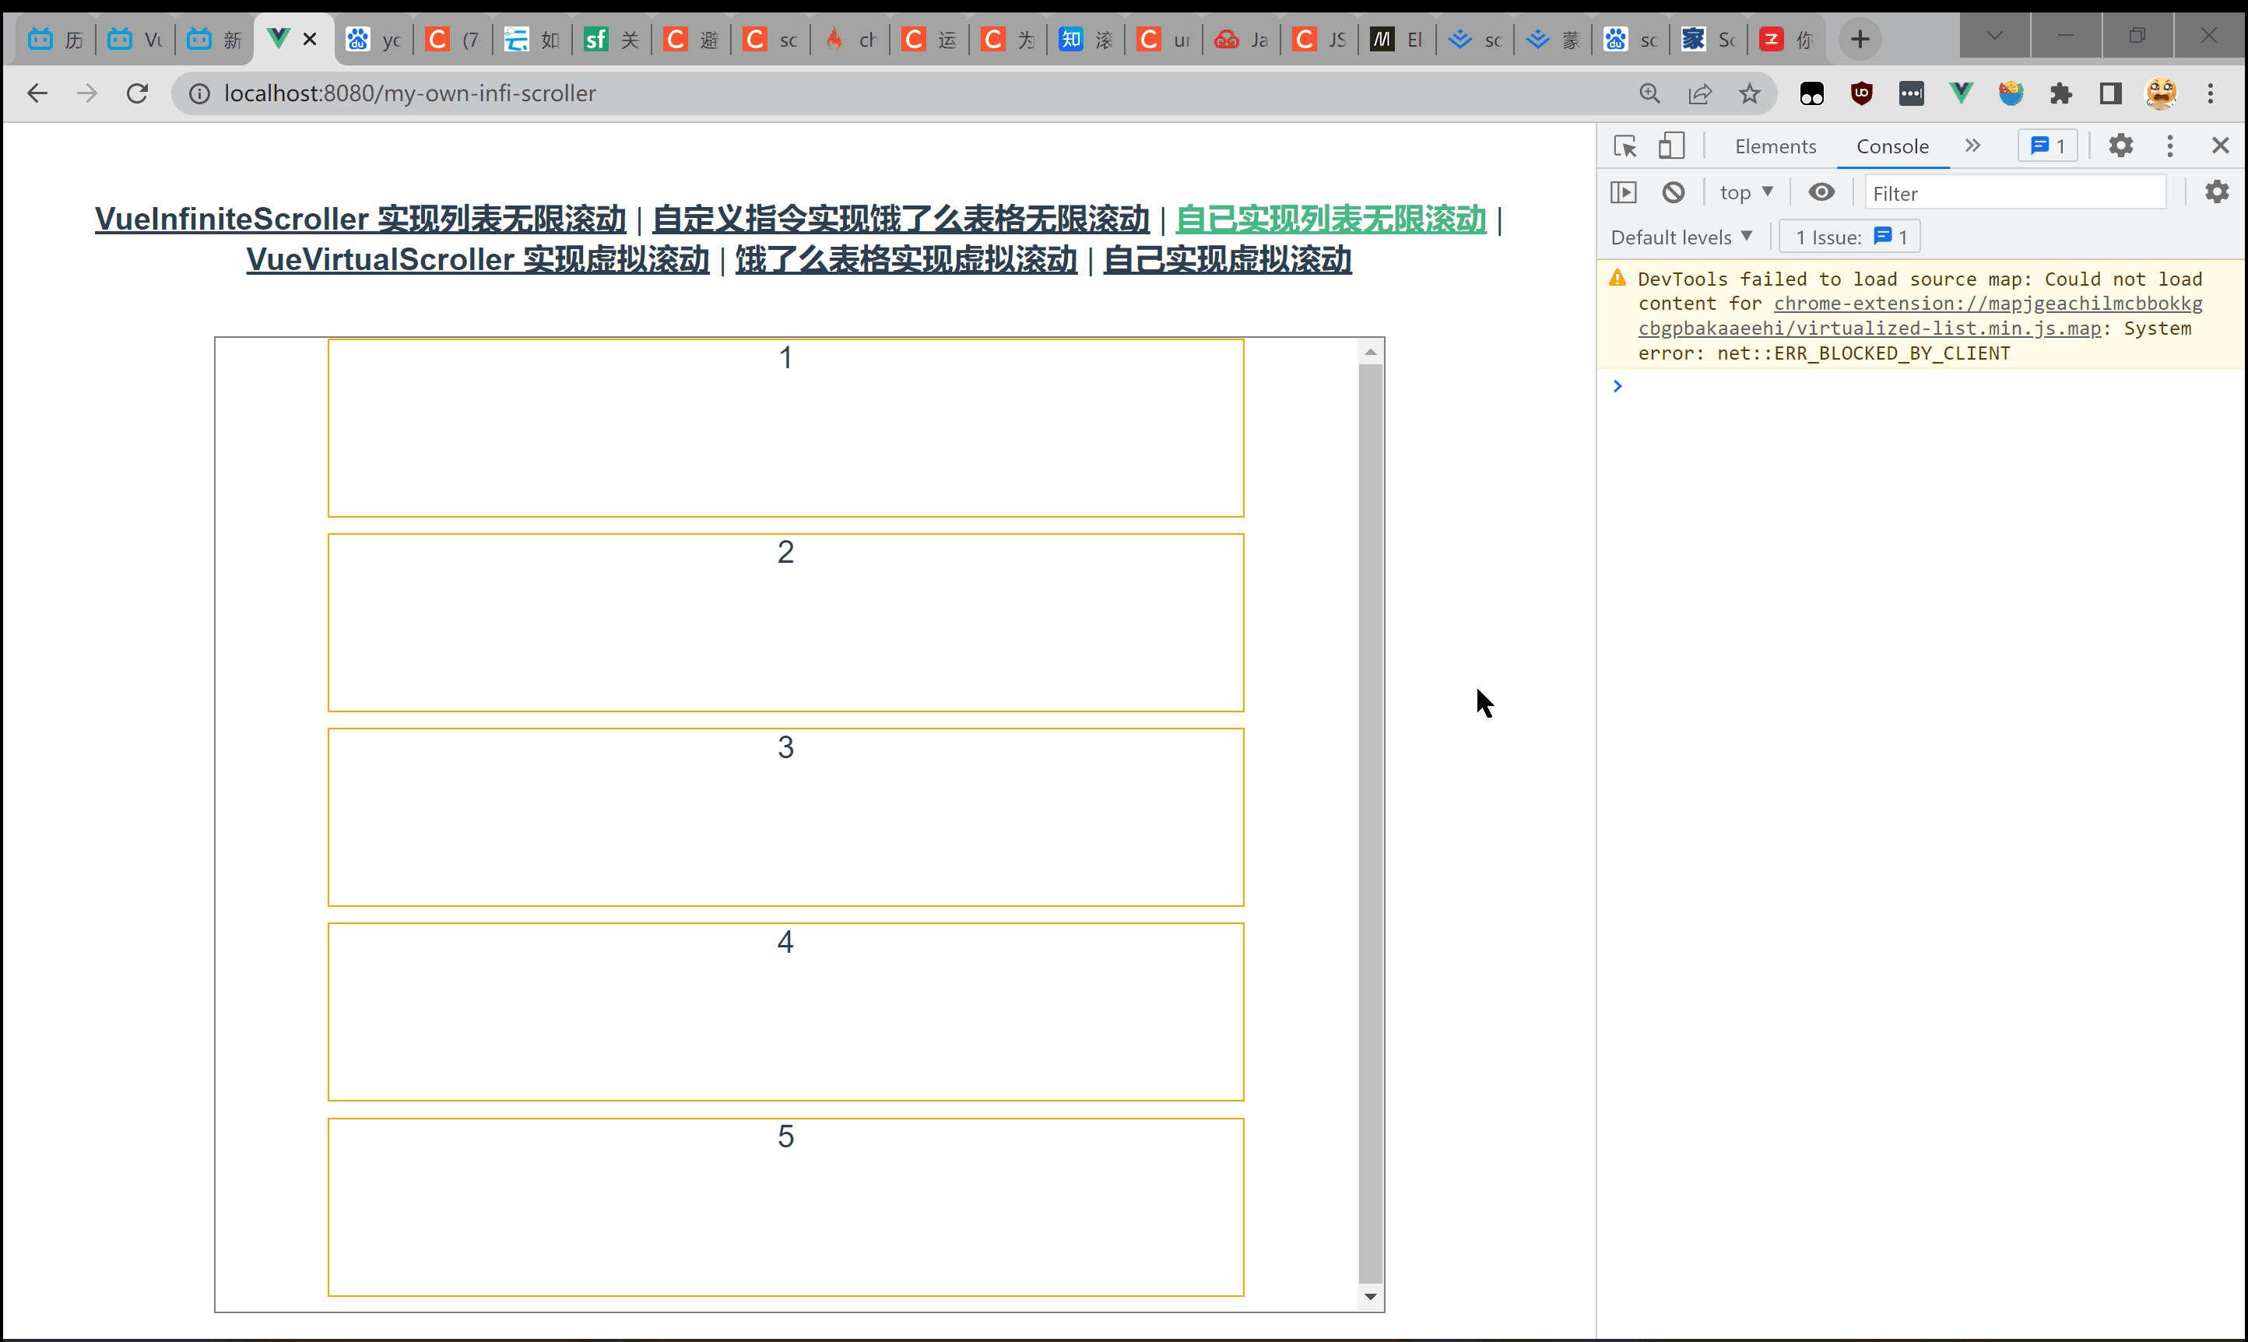Open the 'top' frame context dropdown
Image resolution: width=2248 pixels, height=1342 pixels.
(x=1745, y=191)
